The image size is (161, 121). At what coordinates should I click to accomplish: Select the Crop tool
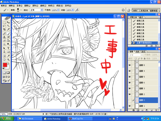tap(4, 29)
